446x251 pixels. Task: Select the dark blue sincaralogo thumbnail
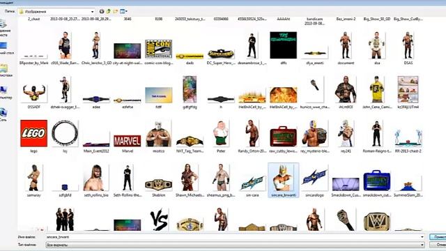coord(314,178)
